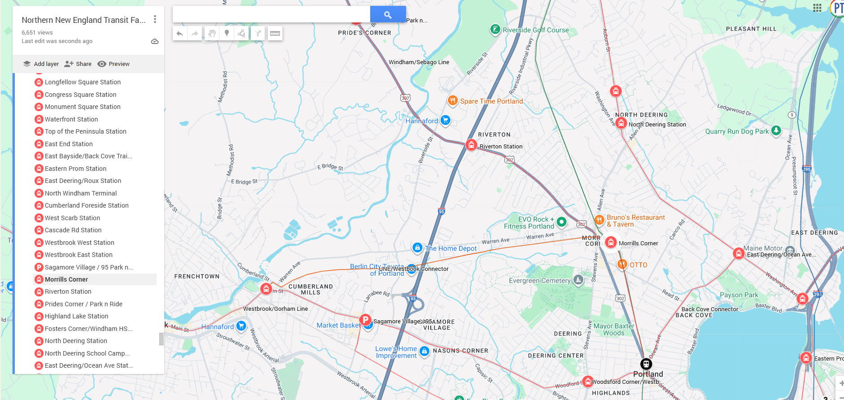Click the Share button
The height and width of the screenshot is (400, 844).
coord(78,64)
